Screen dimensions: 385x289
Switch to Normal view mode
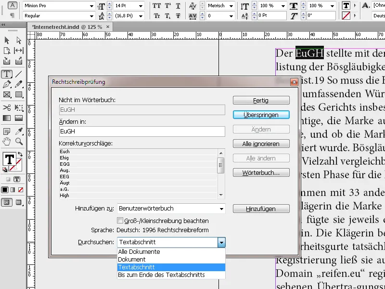(7, 202)
